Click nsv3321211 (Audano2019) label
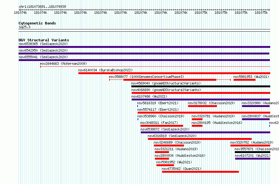This screenshot has width=279, height=184. [176, 149]
